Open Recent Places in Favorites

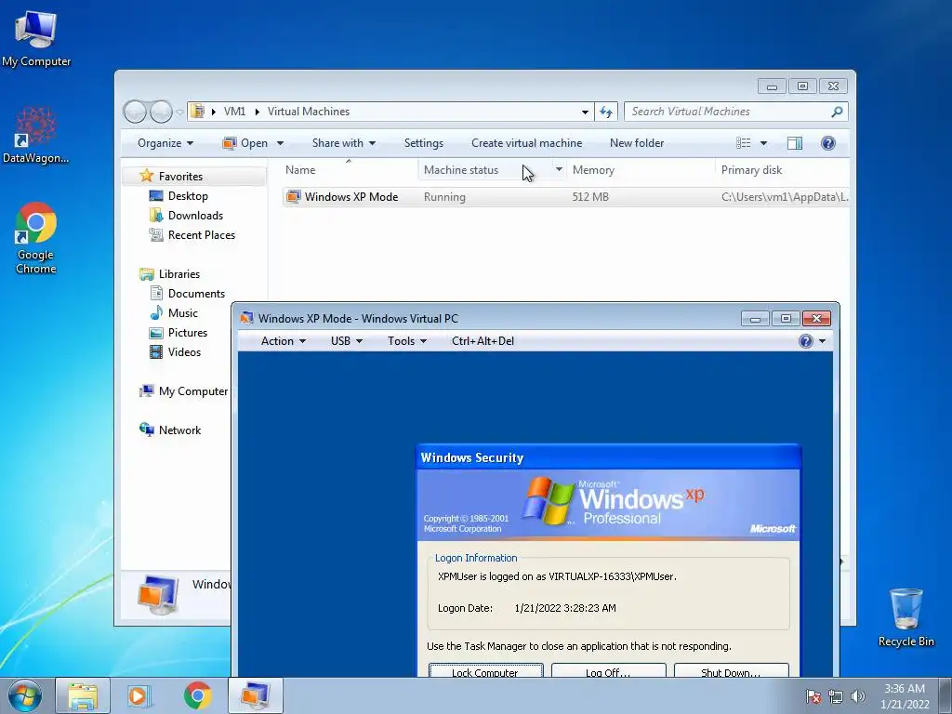click(x=201, y=235)
